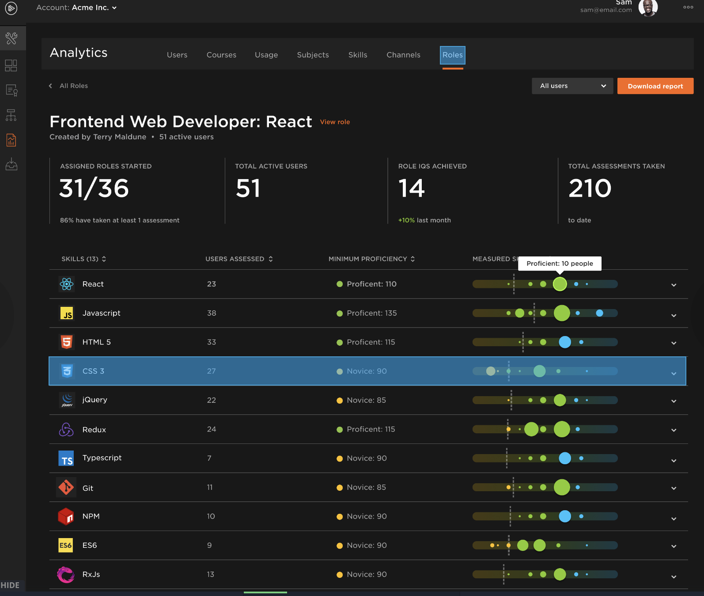Click Sam's profile avatar picture

pos(647,8)
